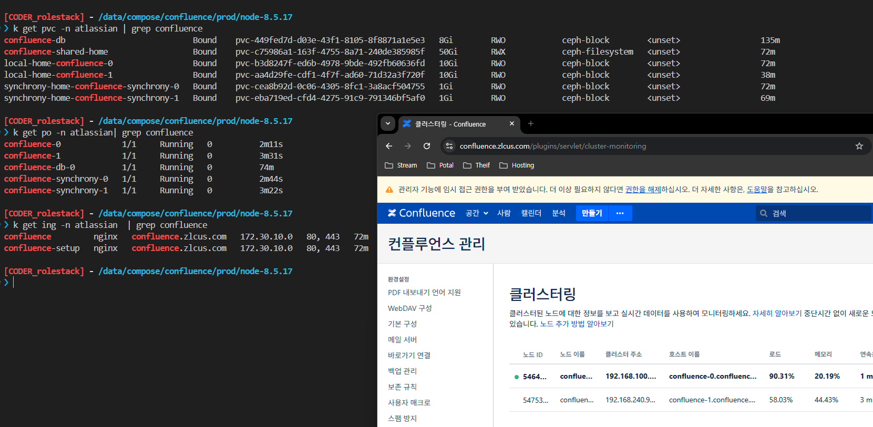Click the 90.31% load value
Viewport: 873px width, 427px height.
(x=782, y=377)
